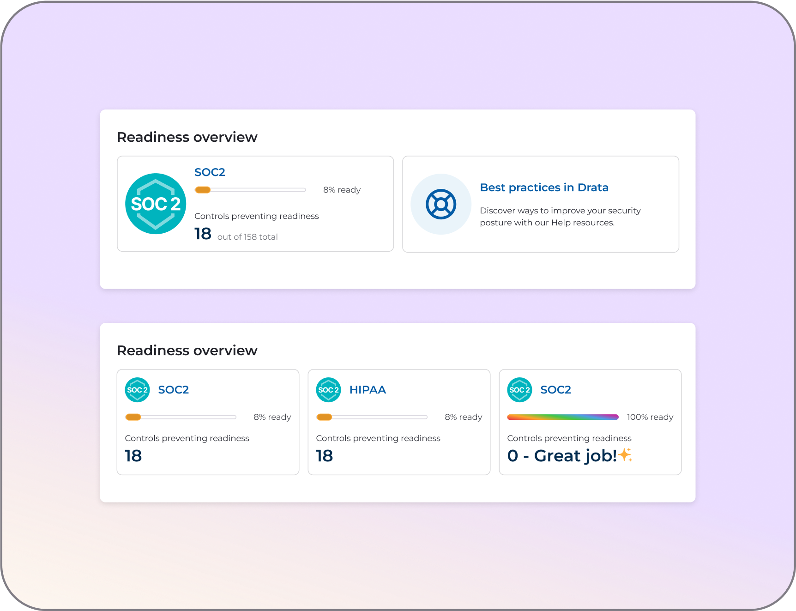
Task: Click the '0 - Great job!' text
Action: click(561, 456)
